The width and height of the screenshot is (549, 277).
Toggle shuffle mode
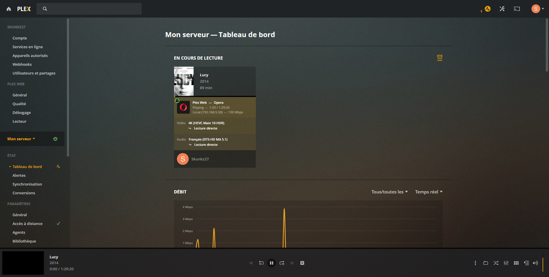(496, 263)
